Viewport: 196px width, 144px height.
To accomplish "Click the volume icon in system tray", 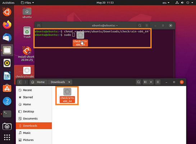I will point(182,3).
